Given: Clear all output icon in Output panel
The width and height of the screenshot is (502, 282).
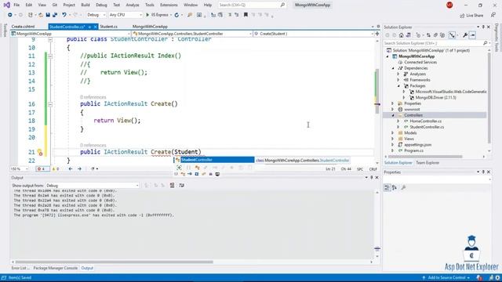Looking at the screenshot, I should tap(173, 186).
